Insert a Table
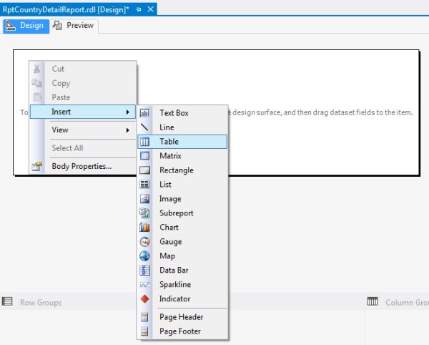Viewport: 429px width, 345px height. [x=182, y=142]
